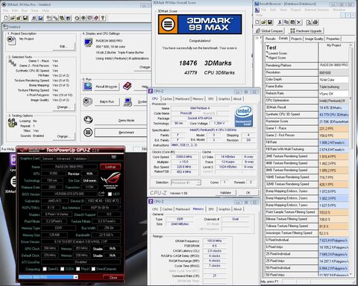Toggle UEFI checkbox in GPU-Z

(110, 194)
